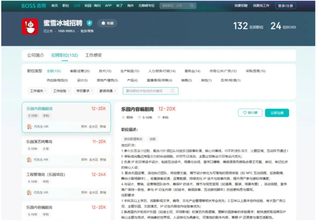
Task: Open the 工作感受 tab
Action: click(x=93, y=55)
